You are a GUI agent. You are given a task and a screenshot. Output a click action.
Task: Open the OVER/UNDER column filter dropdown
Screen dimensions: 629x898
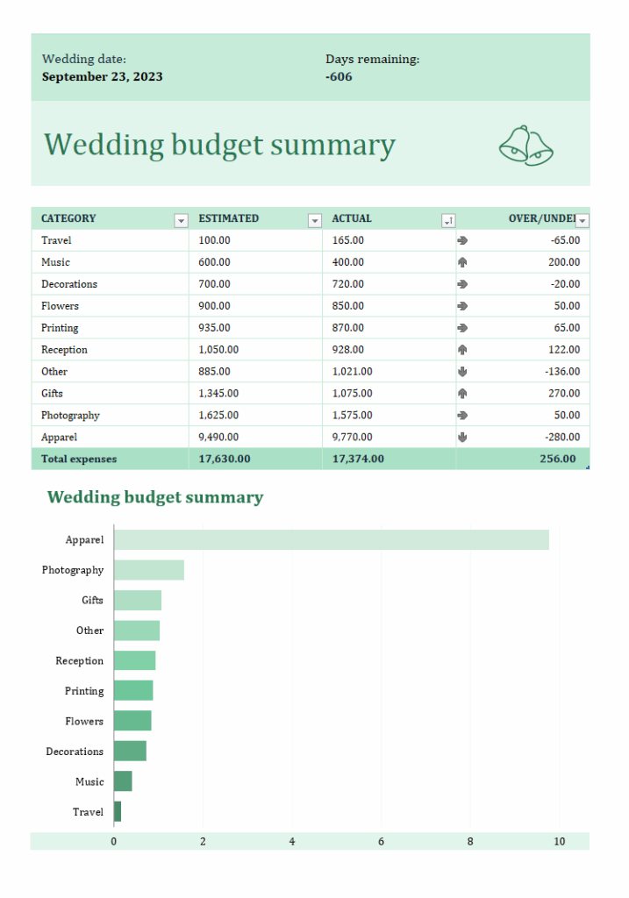pos(581,221)
